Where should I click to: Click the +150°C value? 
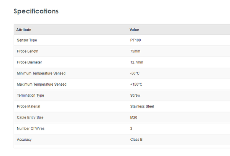[136, 84]
